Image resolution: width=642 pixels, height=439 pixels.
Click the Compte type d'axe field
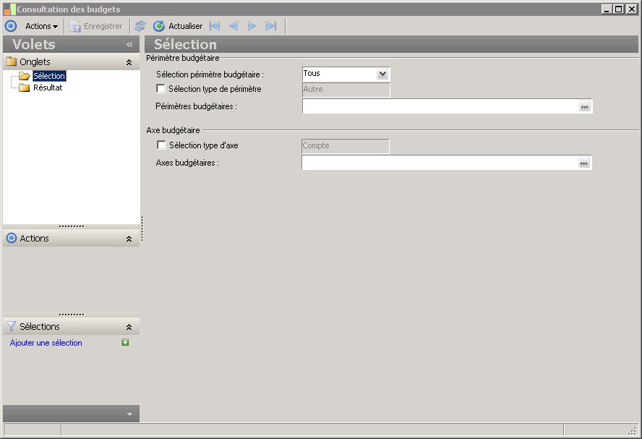tap(345, 146)
